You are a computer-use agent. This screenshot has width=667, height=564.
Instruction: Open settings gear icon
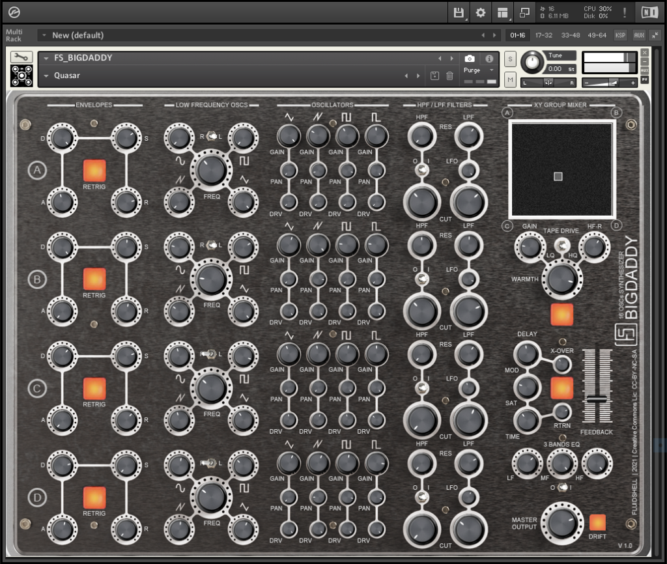click(x=481, y=13)
